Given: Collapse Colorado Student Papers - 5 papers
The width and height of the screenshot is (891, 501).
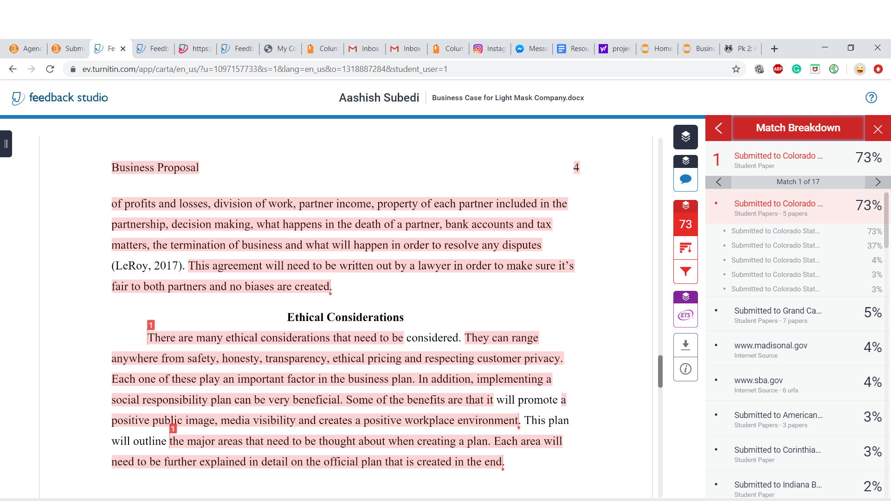Looking at the screenshot, I should coord(794,206).
